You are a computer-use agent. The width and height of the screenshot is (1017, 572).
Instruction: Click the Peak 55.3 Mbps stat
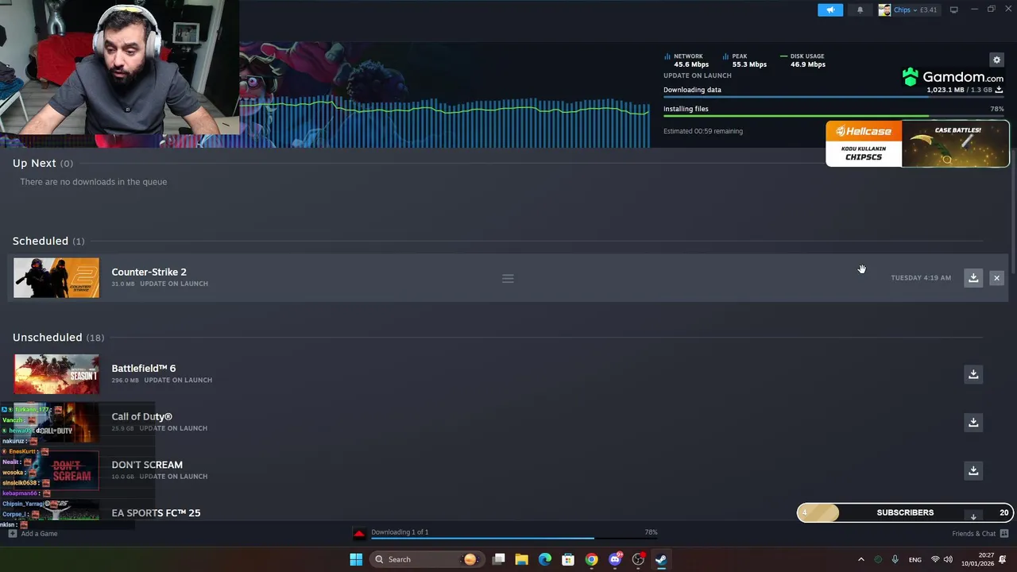point(744,60)
